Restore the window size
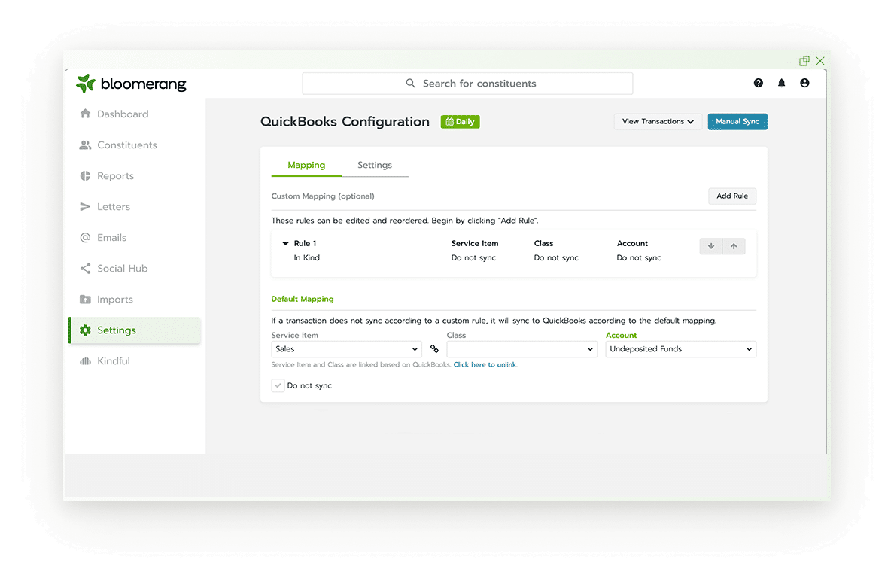 click(x=804, y=60)
